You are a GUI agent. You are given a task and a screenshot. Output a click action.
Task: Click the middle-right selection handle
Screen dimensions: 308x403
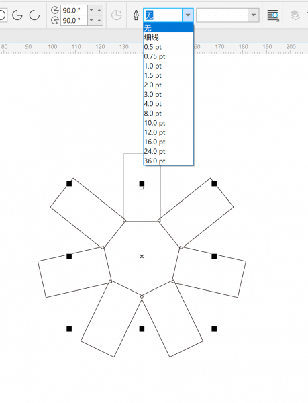click(214, 257)
